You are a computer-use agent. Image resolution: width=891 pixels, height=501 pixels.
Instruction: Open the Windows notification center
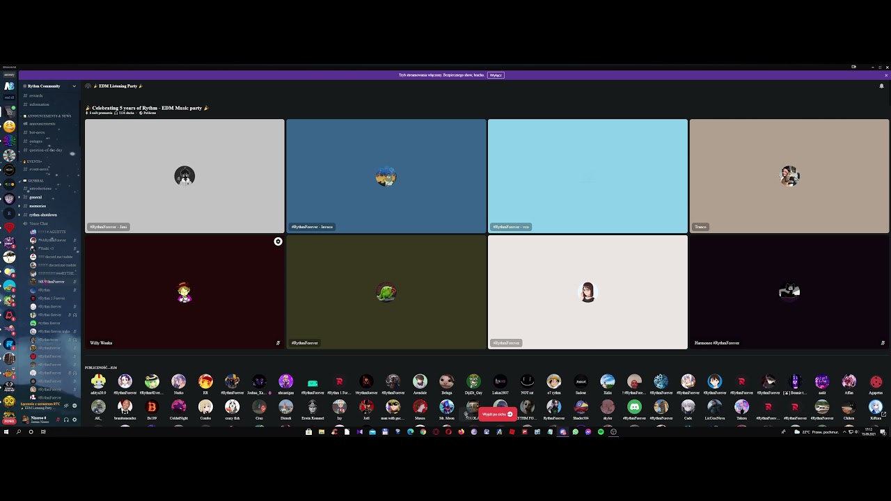click(x=883, y=431)
